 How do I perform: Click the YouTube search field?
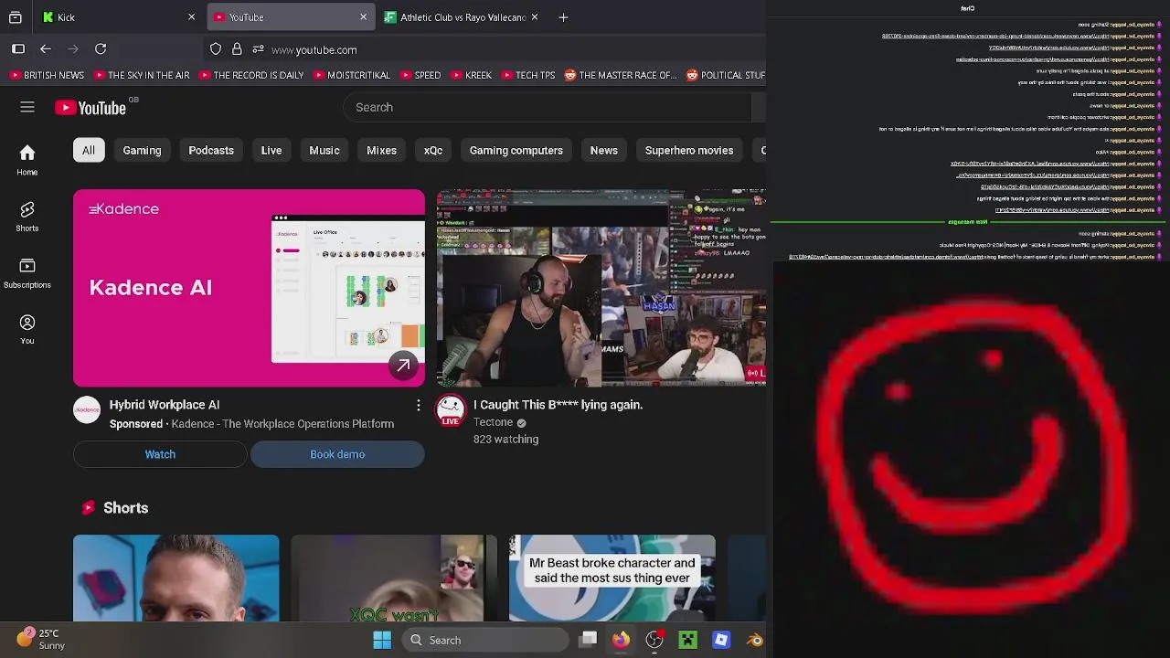[x=547, y=108]
